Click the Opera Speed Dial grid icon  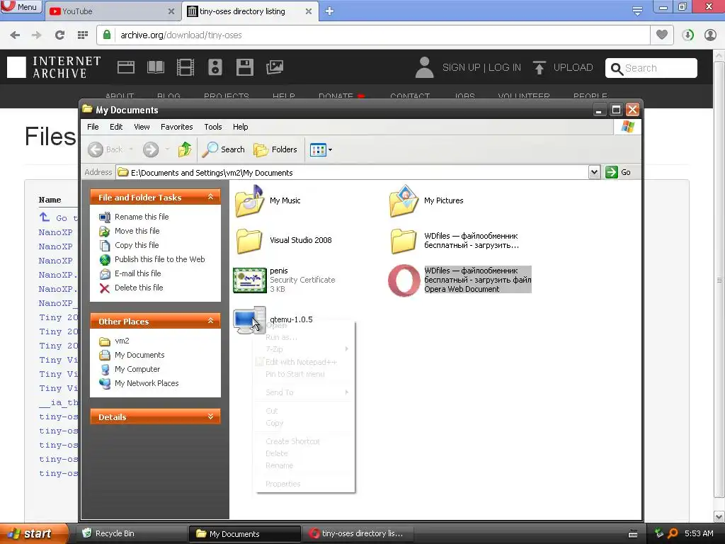pyautogui.click(x=83, y=35)
